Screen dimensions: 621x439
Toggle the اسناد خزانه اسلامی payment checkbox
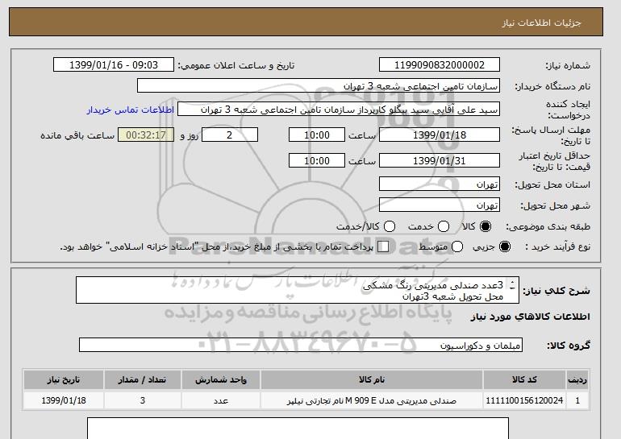(383, 246)
